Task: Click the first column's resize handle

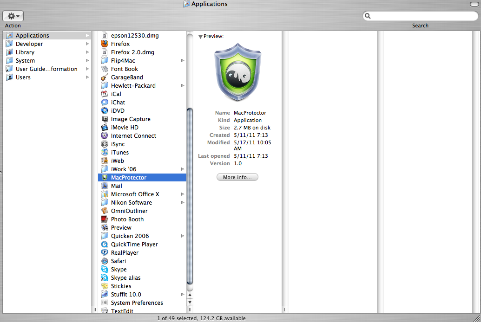Action: coord(94,310)
